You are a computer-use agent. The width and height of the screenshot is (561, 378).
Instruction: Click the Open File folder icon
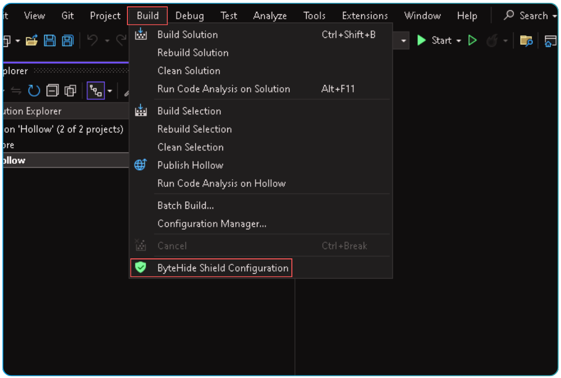[x=31, y=40]
